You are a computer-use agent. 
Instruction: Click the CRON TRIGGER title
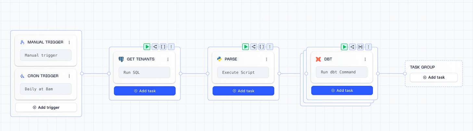43,76
